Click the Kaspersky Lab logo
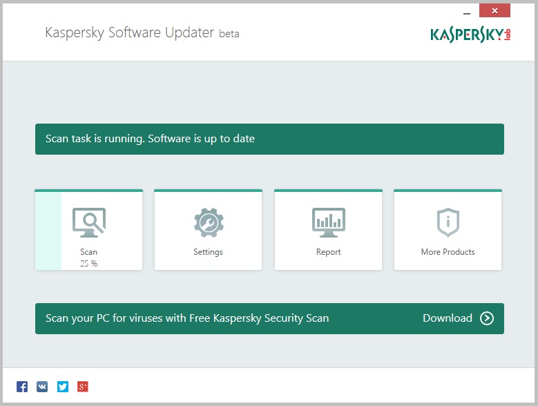Image resolution: width=538 pixels, height=406 pixels. point(470,34)
